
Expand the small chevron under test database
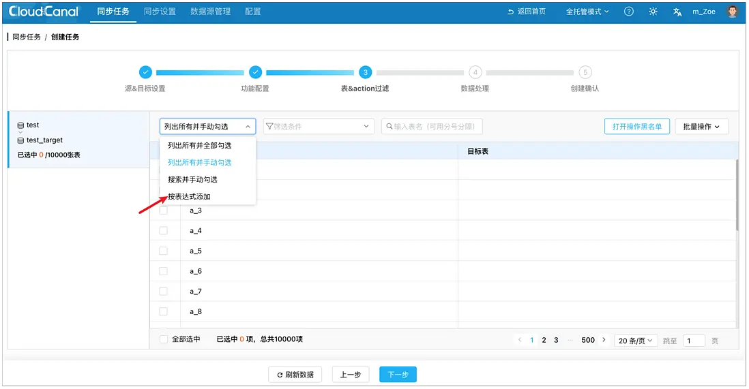coord(20,132)
